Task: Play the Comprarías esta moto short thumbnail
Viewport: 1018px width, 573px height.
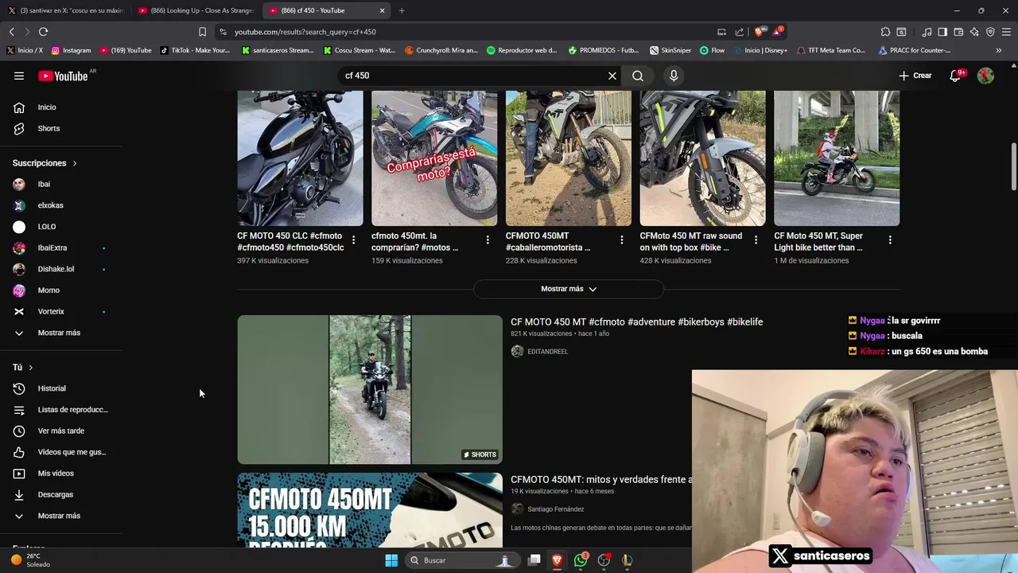Action: tap(434, 158)
